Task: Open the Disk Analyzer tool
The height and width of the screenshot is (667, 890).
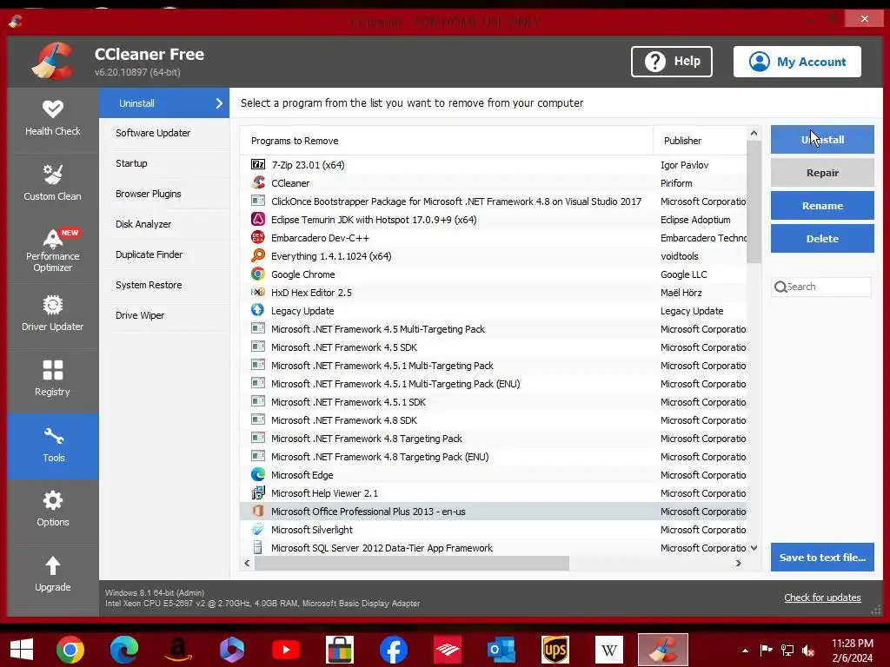Action: tap(164, 224)
